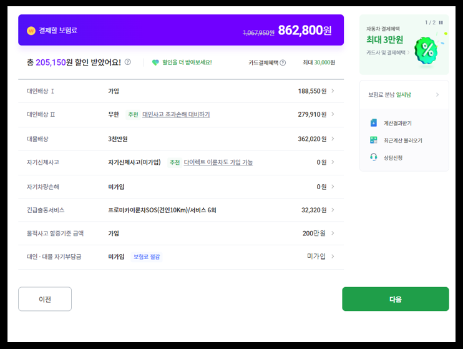Click the 상담신청 headset icon
This screenshot has height=349, width=463.
point(374,157)
